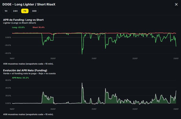Click the tallest net APR spike in the bottom chart

tap(82, 83)
